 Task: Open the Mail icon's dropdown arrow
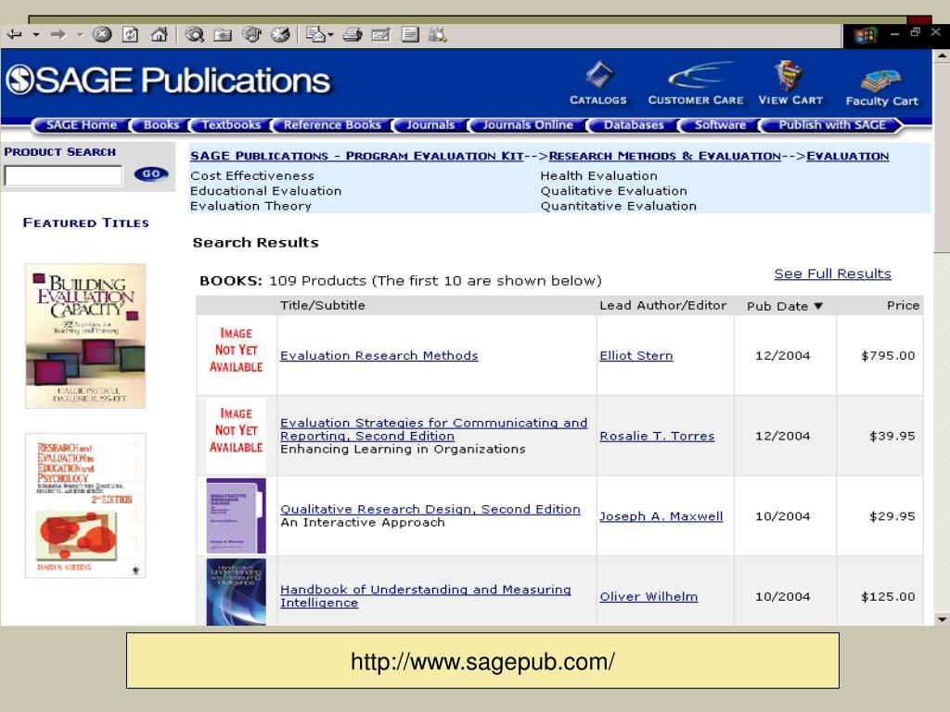[330, 35]
